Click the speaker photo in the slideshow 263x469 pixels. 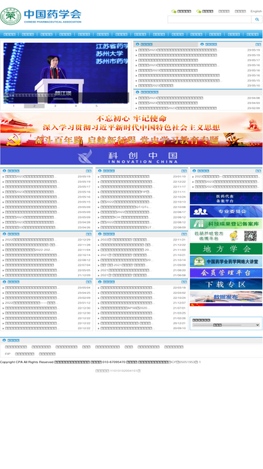[x=66, y=73]
